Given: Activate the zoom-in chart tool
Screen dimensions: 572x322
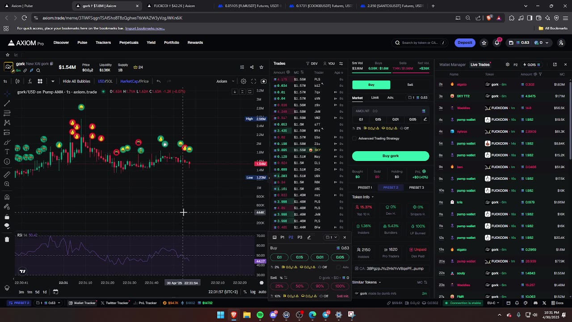Looking at the screenshot, I should click(x=7, y=184).
